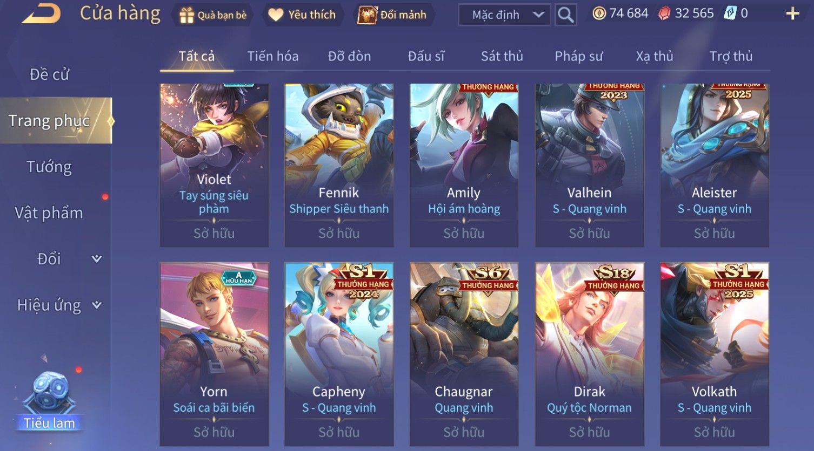Switch to the Tiến hóa tab

pos(272,56)
